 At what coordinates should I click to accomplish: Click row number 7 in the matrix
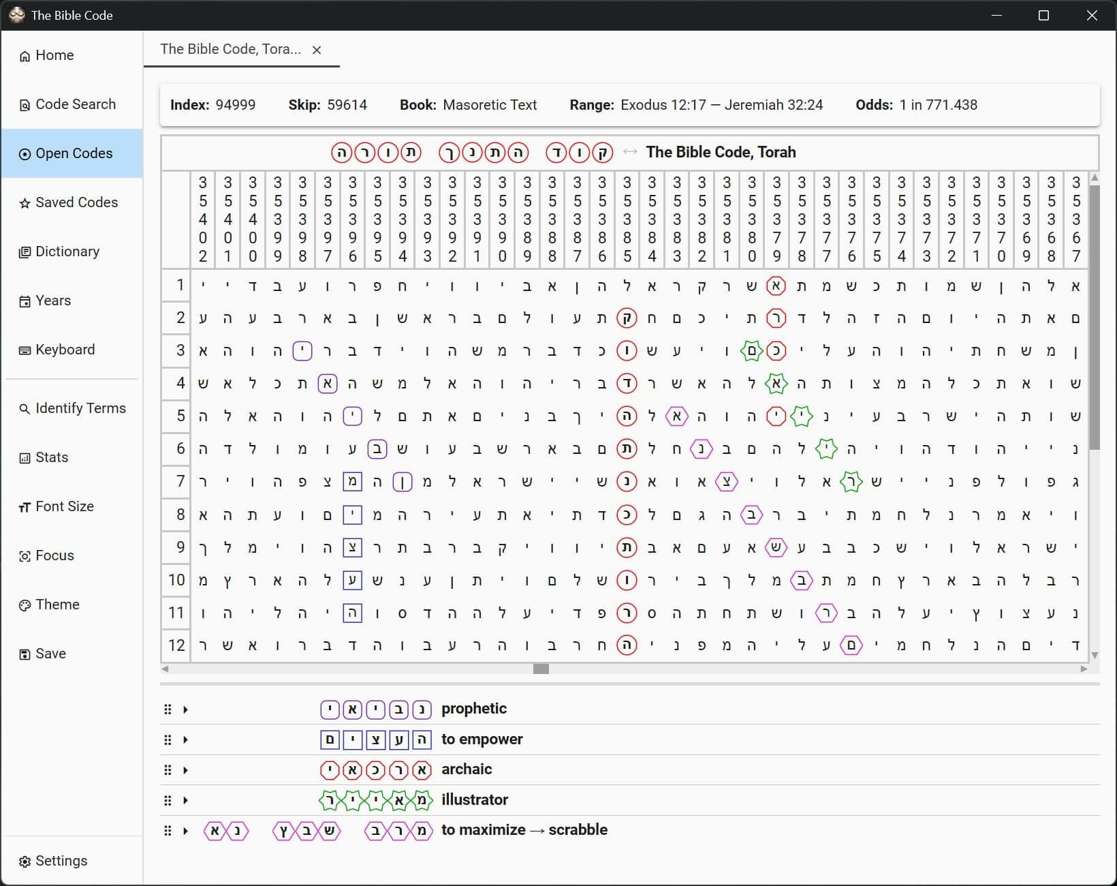pos(176,482)
